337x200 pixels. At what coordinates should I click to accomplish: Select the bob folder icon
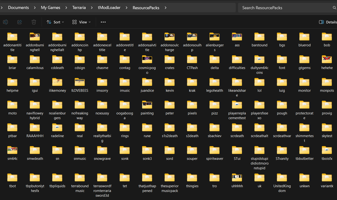pyautogui.click(x=327, y=37)
